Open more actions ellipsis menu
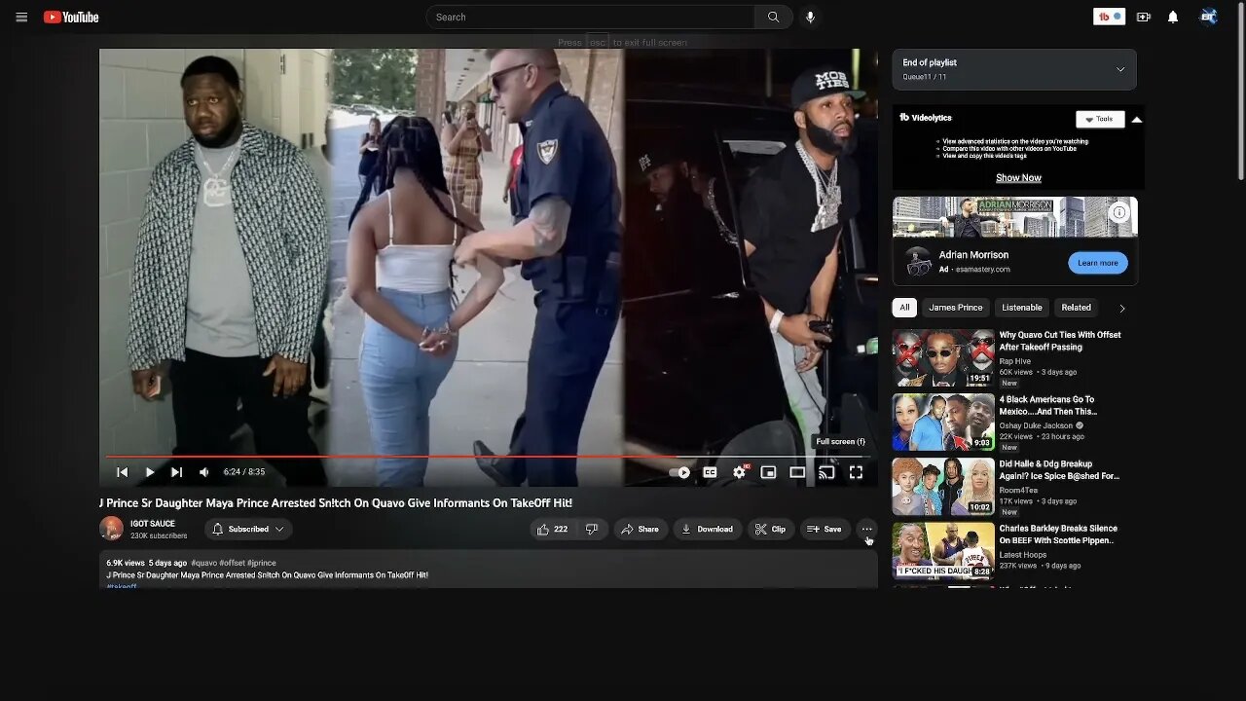 pos(866,530)
